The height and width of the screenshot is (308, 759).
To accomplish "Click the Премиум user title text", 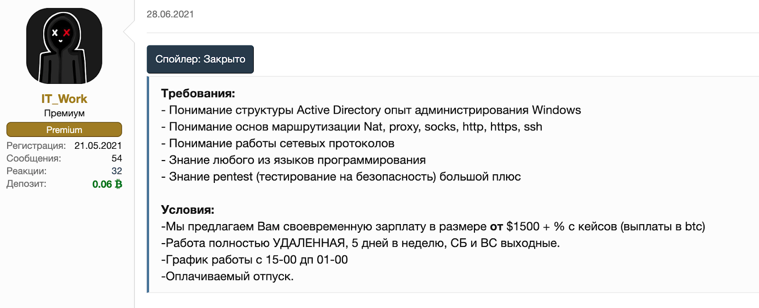I will (x=64, y=113).
